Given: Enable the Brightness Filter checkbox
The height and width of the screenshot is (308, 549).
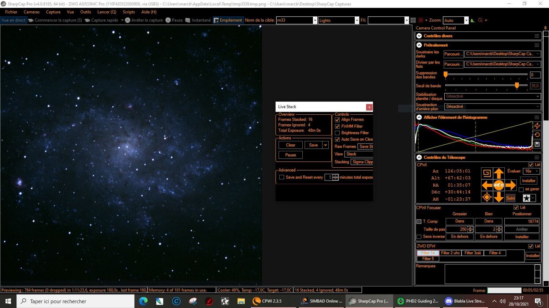Looking at the screenshot, I should coord(337,133).
